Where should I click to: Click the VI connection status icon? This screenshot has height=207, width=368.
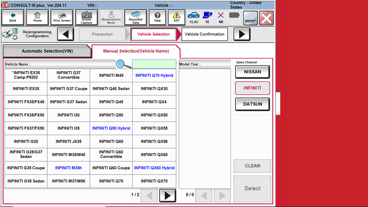point(207,15)
